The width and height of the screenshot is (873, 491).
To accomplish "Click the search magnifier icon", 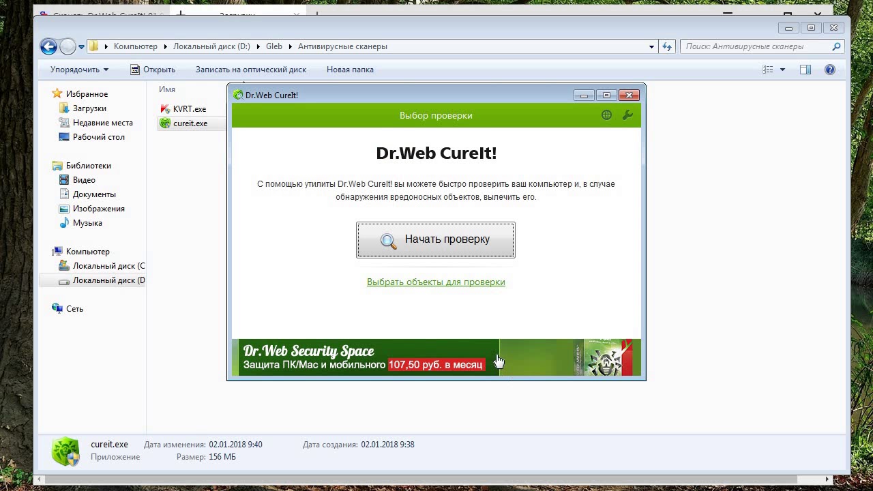I will [x=836, y=46].
